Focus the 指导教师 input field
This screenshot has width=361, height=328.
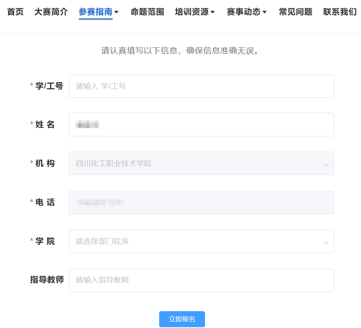click(x=201, y=280)
